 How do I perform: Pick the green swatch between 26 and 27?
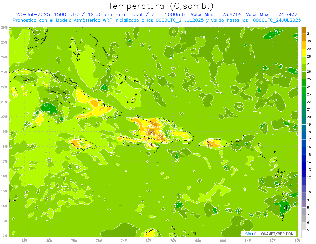click(x=304, y=68)
